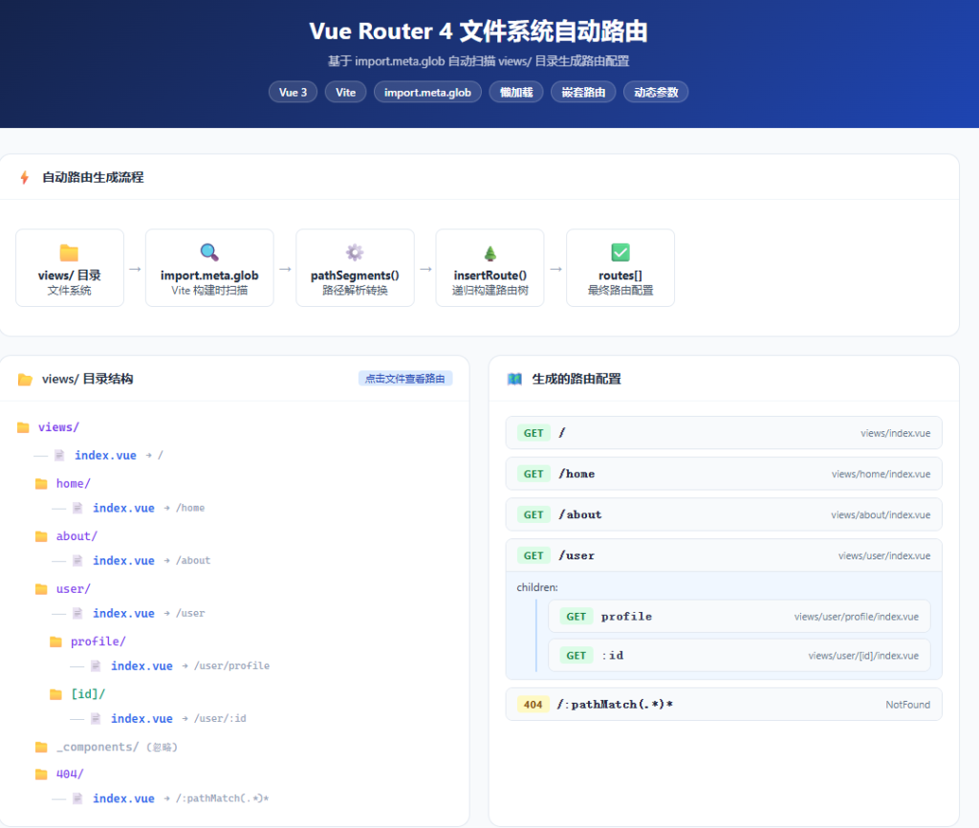Click the green checkmark icon above routes[]
979x828 pixels.
pos(620,252)
